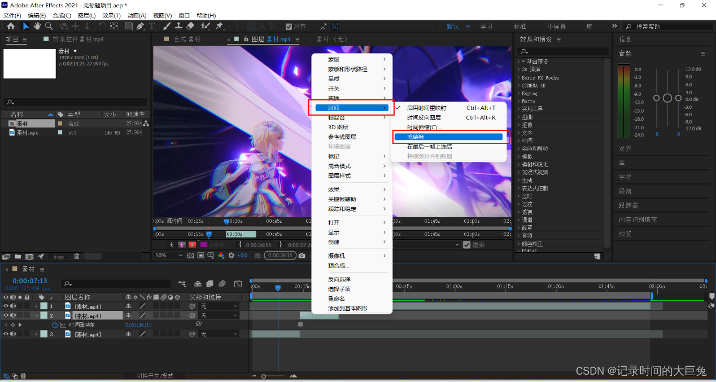This screenshot has height=382, width=716.
Task: Select the Pen tool
Action: (x=140, y=27)
